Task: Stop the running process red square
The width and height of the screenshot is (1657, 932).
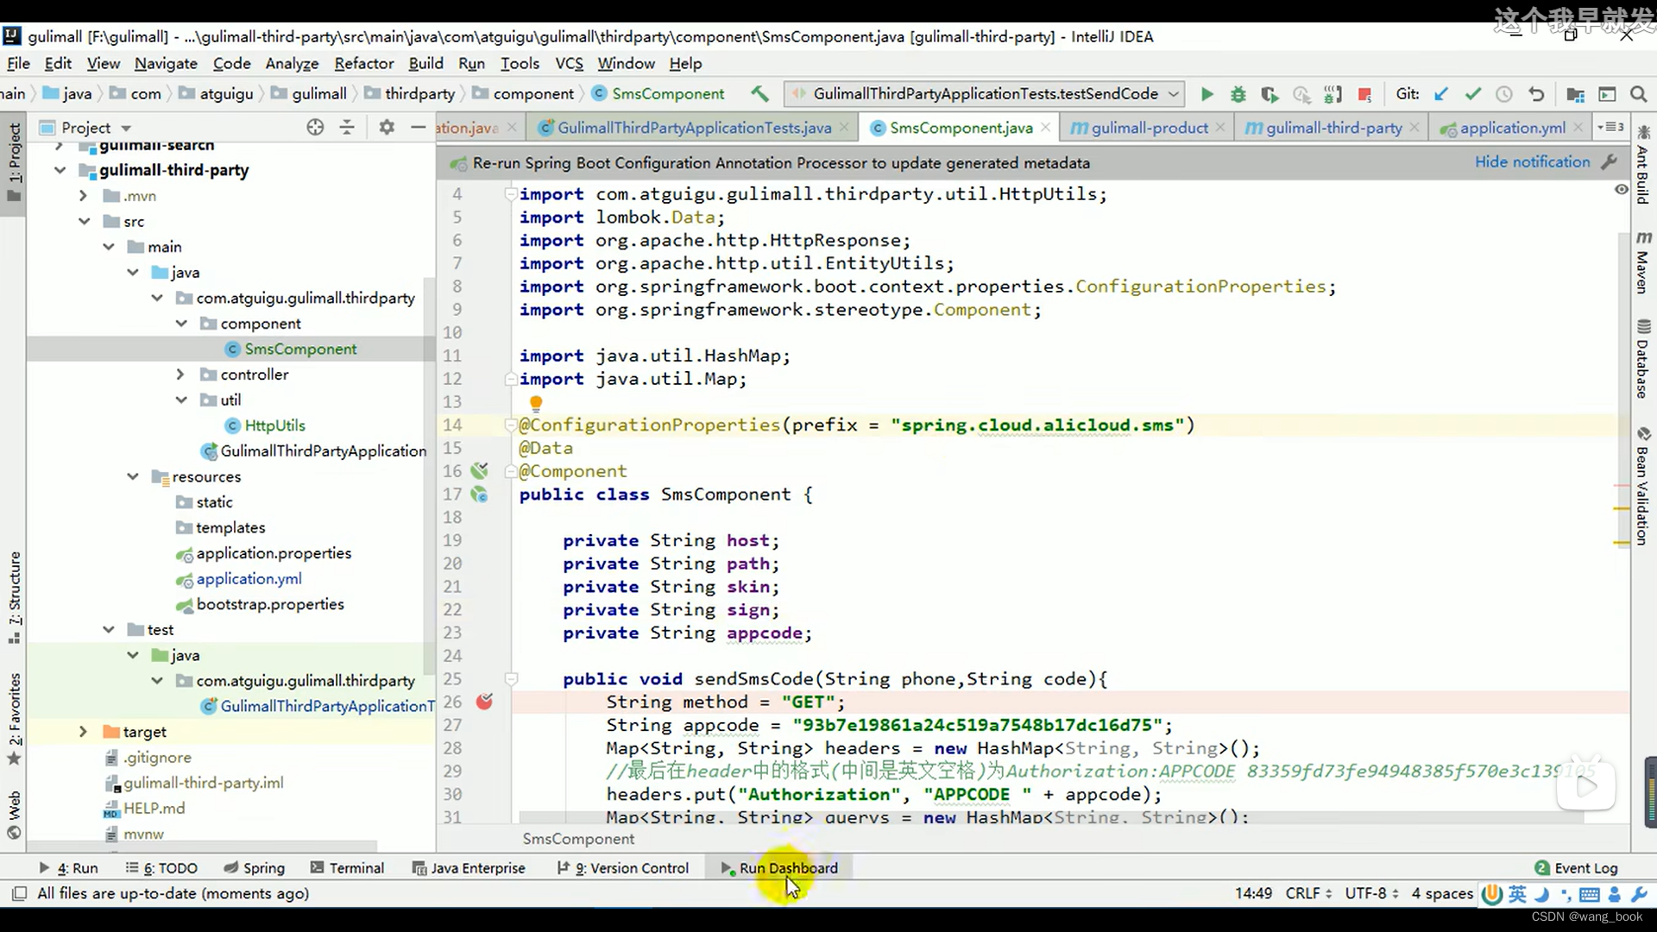Action: pos(1364,94)
